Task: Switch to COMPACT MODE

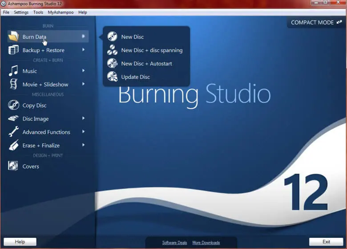Action: (x=316, y=22)
